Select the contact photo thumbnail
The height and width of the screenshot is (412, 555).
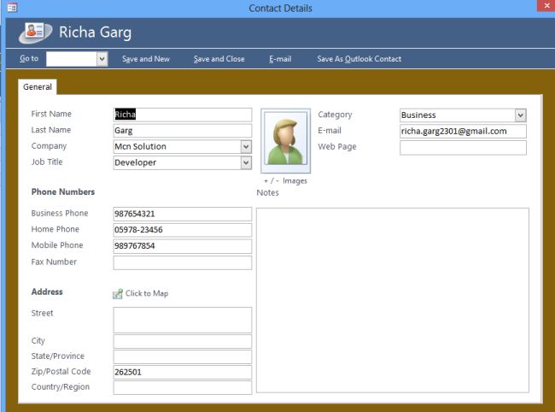286,141
